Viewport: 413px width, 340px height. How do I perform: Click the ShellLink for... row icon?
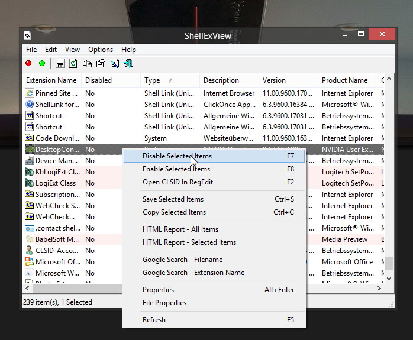(30, 105)
